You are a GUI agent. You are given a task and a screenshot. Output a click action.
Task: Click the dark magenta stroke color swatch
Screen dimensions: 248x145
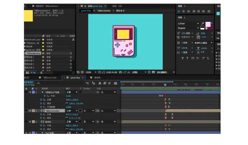coord(211,28)
